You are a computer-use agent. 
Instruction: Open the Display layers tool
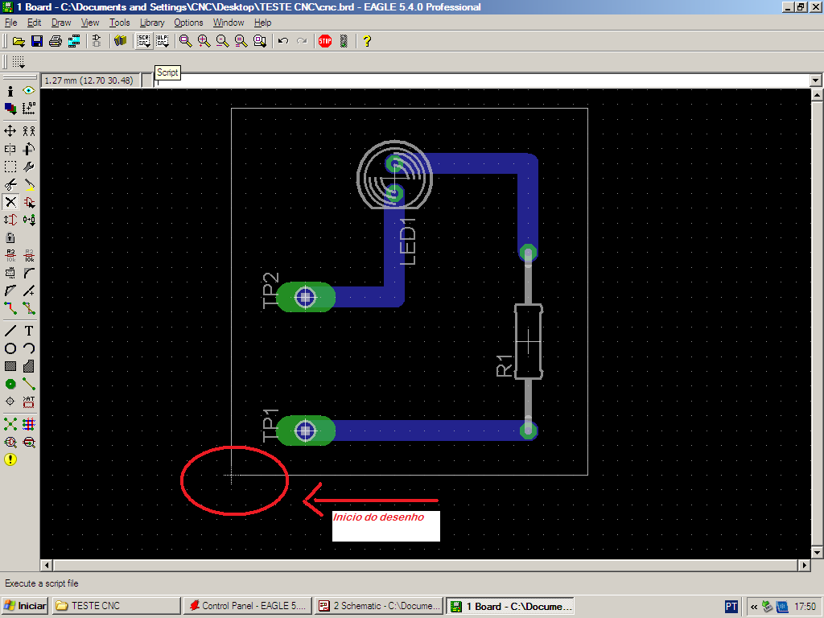tap(10, 109)
